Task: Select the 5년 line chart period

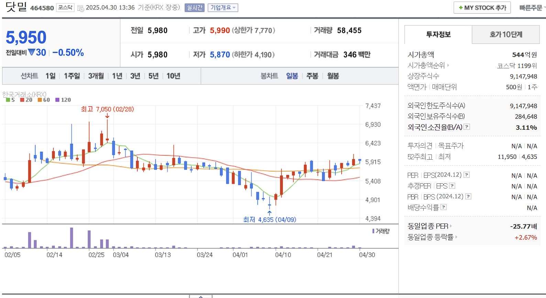Action: coord(153,76)
